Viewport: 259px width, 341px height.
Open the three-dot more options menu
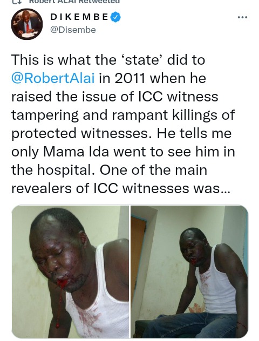click(242, 17)
